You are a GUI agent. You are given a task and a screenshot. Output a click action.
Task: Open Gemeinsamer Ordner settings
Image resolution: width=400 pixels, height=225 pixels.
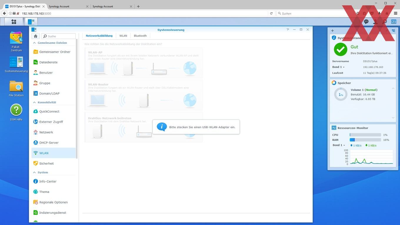click(54, 52)
